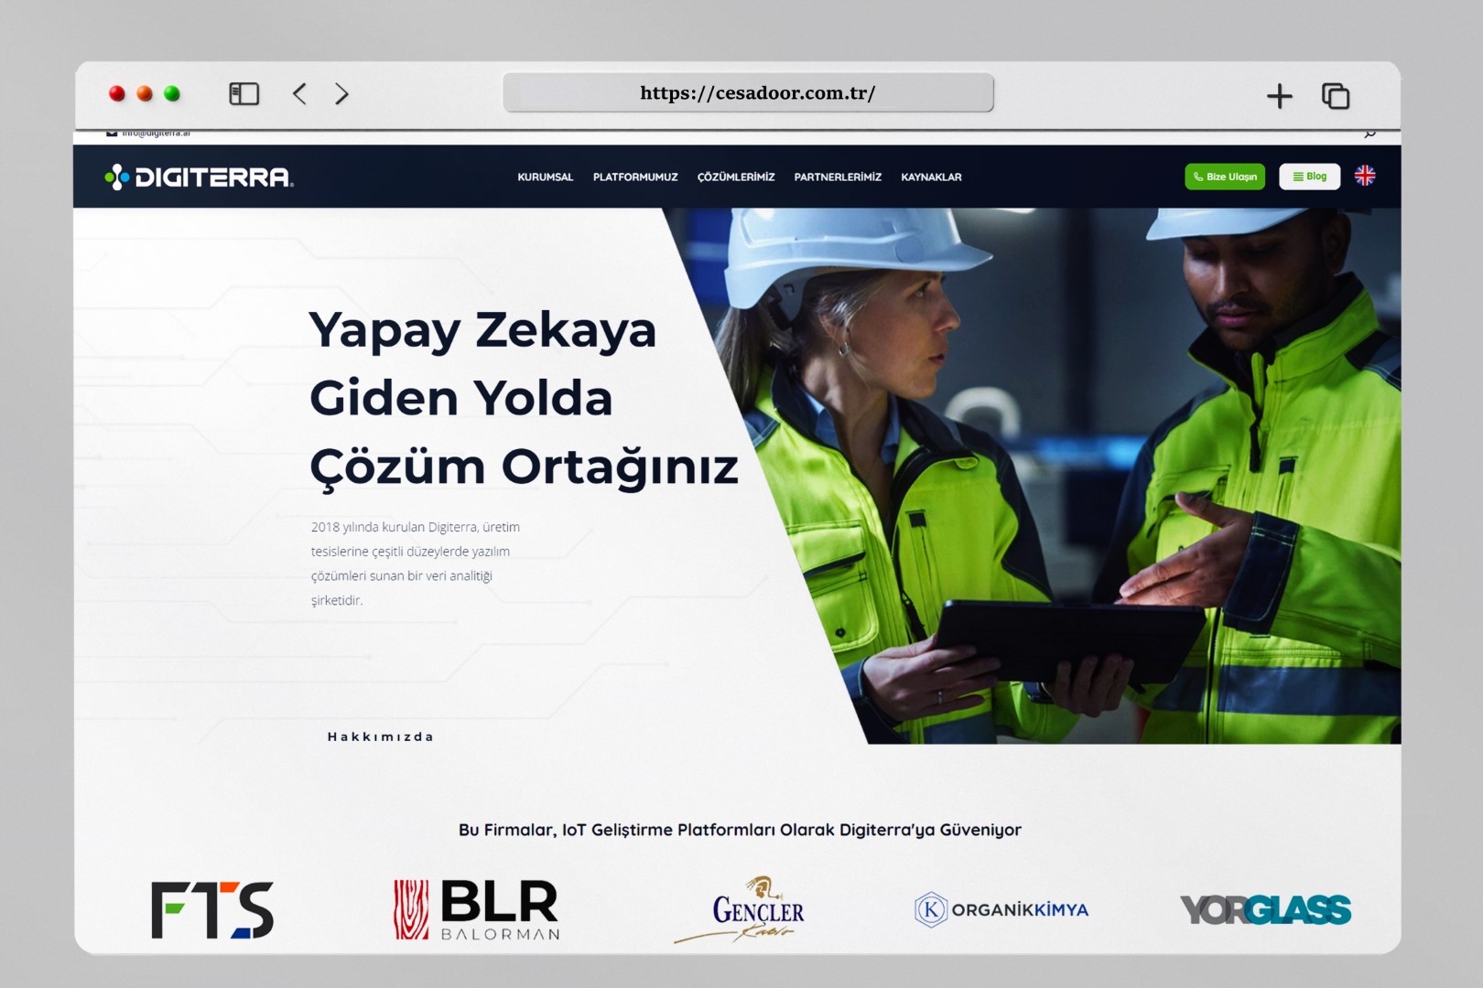Click the Yorglass logo
1483x988 pixels.
click(x=1265, y=910)
